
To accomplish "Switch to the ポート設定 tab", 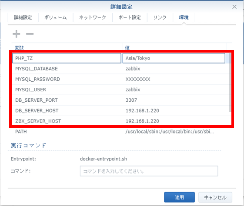I will click(130, 17).
